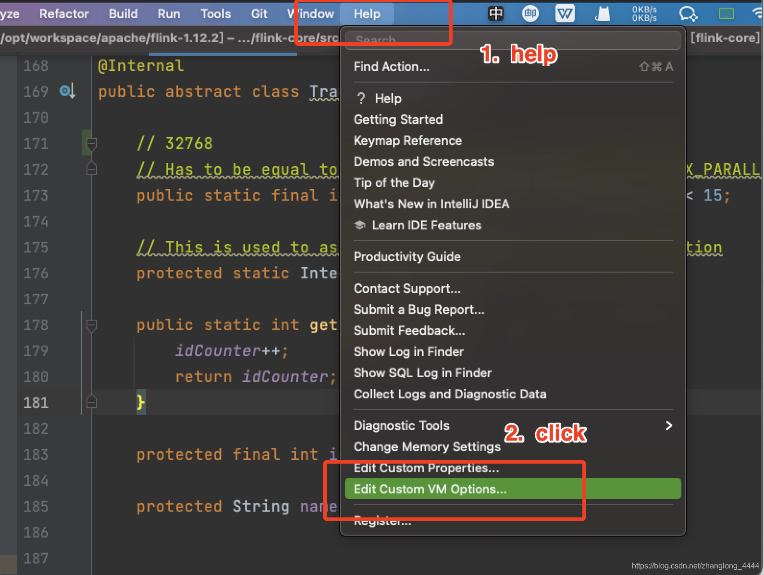Viewport: 764px width, 575px height.
Task: Click the circular postal-style menu bar icon
Action: pyautogui.click(x=530, y=13)
